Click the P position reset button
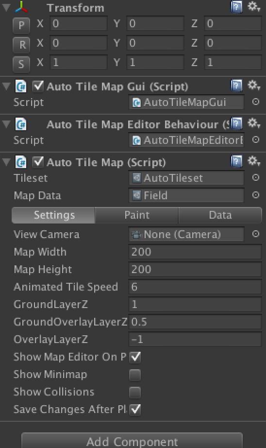This screenshot has width=266, height=448. 21,25
